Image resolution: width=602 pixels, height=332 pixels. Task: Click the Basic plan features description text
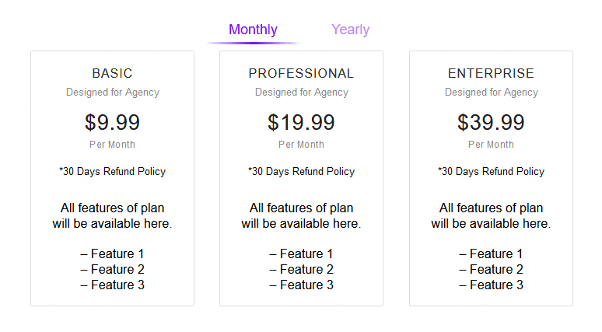pos(112,215)
